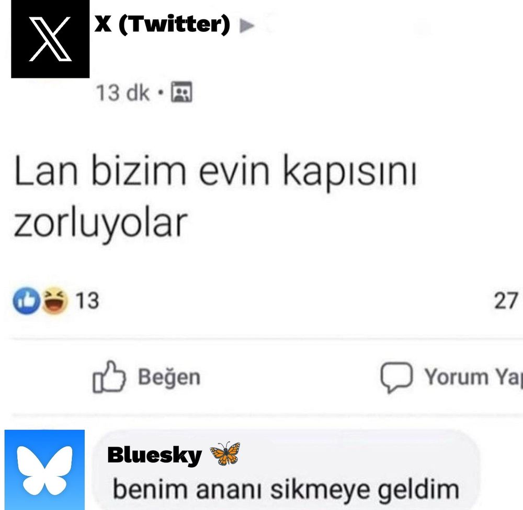Click the Beğen text label
The width and height of the screenshot is (523, 510).
[x=169, y=377]
